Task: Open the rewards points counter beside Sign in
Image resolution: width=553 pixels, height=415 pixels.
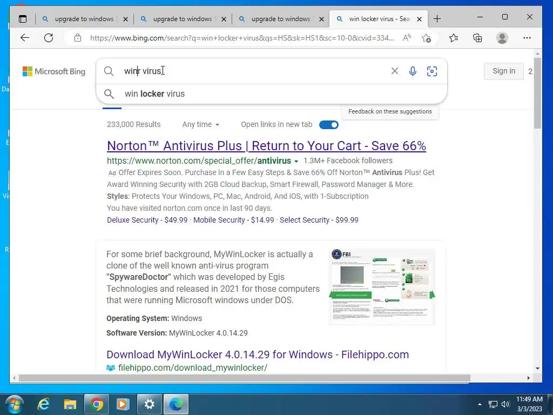Action: (530, 71)
